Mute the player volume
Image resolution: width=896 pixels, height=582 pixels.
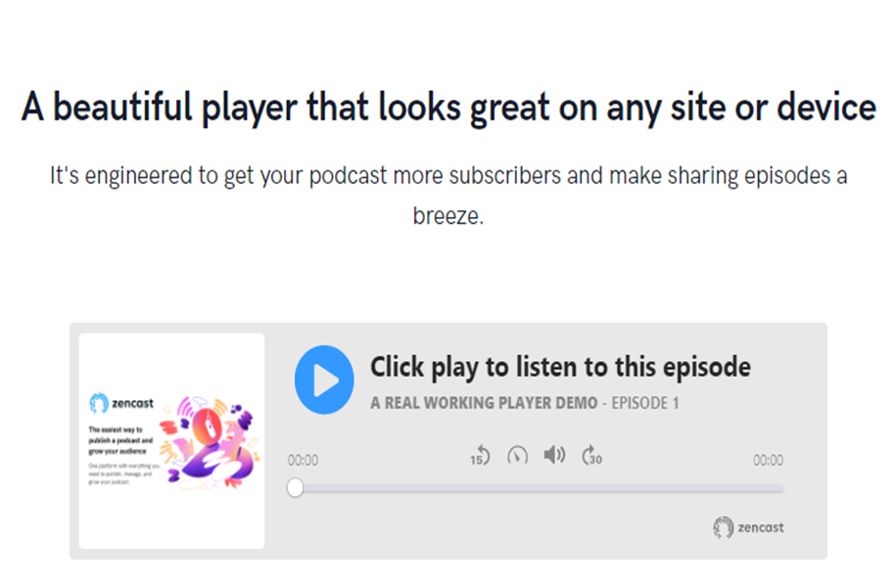coord(555,455)
